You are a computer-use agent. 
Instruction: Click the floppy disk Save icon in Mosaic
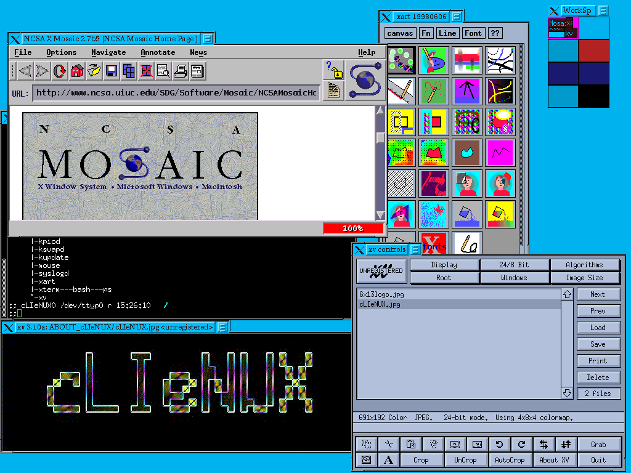coord(112,71)
